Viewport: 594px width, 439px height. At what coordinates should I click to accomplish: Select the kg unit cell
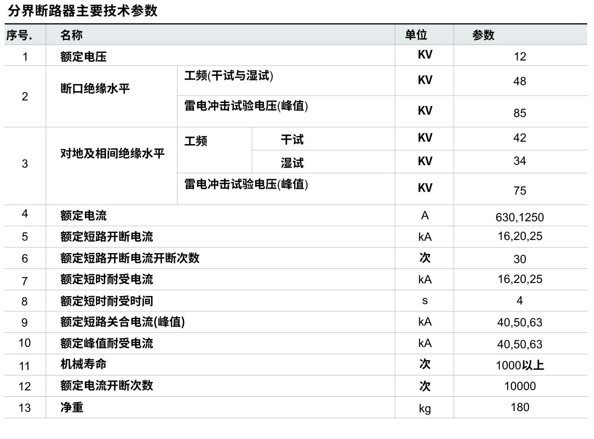coord(425,408)
